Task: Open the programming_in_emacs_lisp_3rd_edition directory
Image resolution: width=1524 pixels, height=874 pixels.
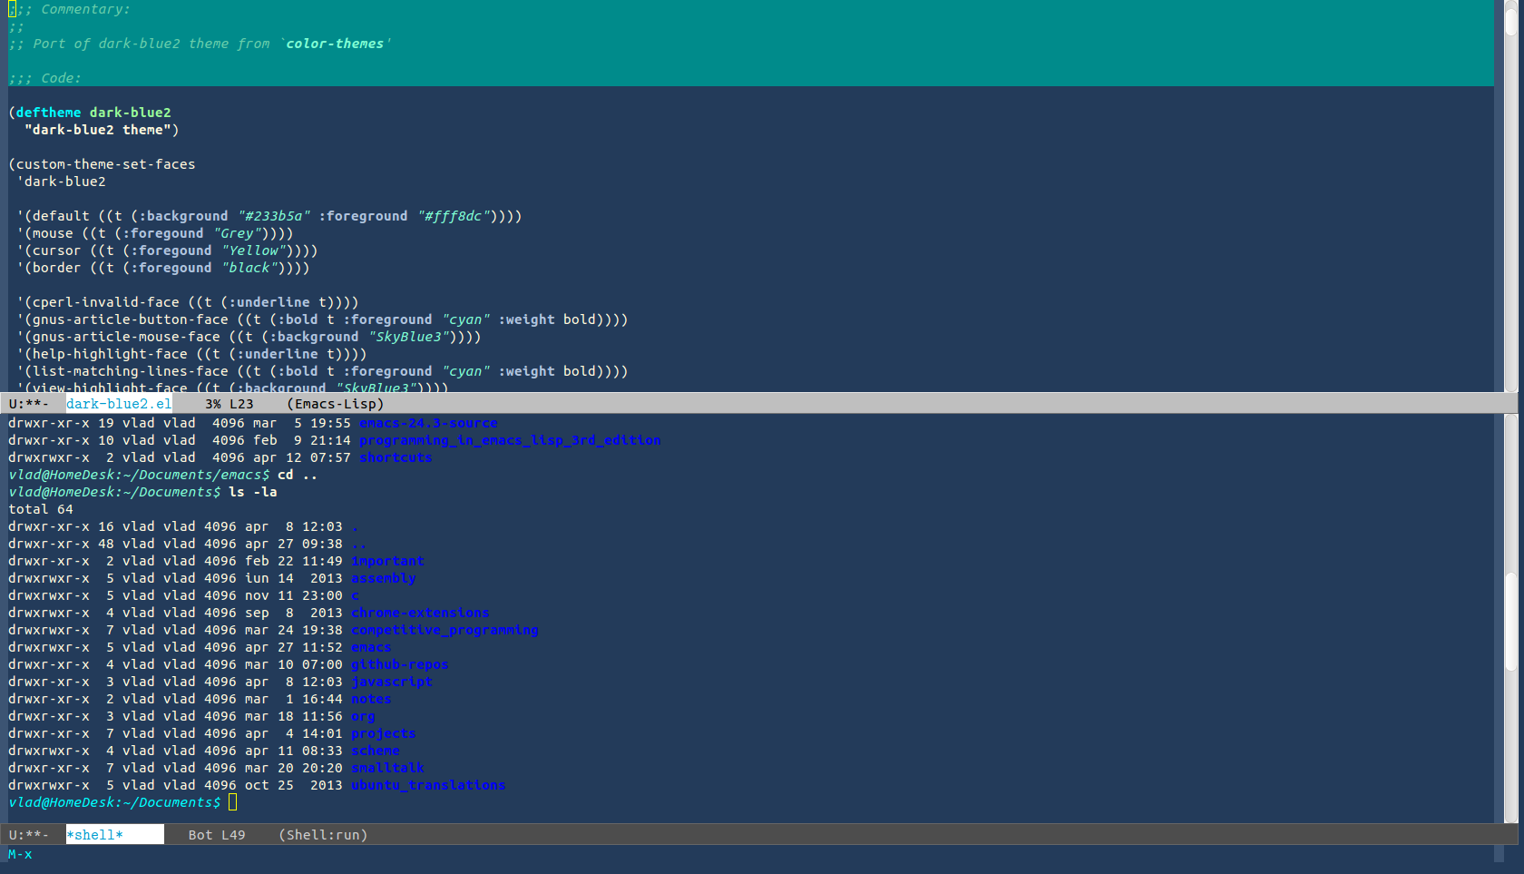Action: tap(510, 440)
